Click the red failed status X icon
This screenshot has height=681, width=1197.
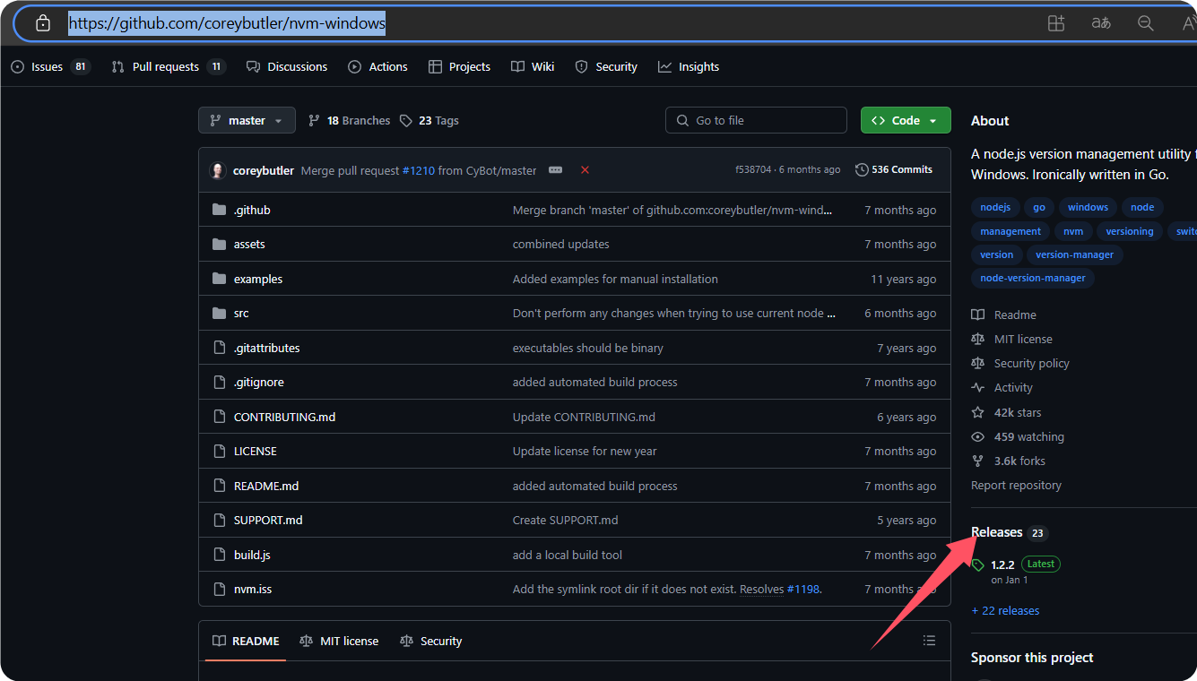point(585,170)
